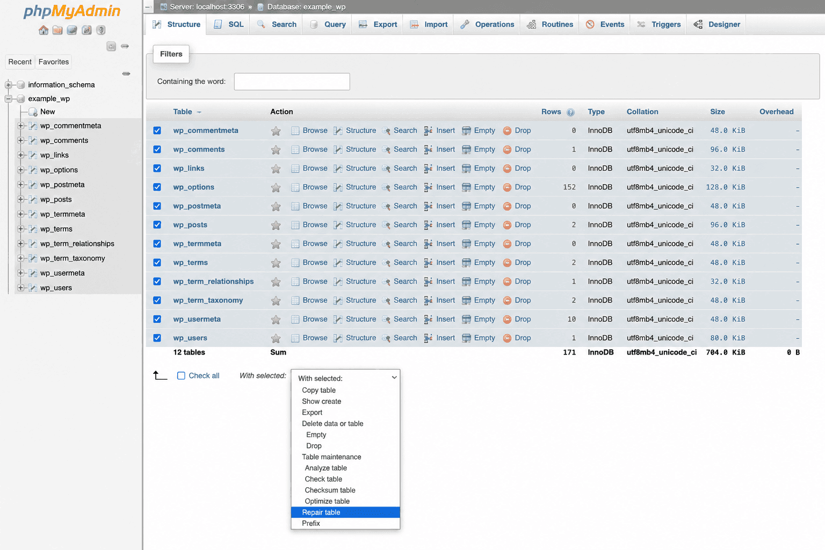
Task: Choose Optimize table option
Action: [x=345, y=501]
